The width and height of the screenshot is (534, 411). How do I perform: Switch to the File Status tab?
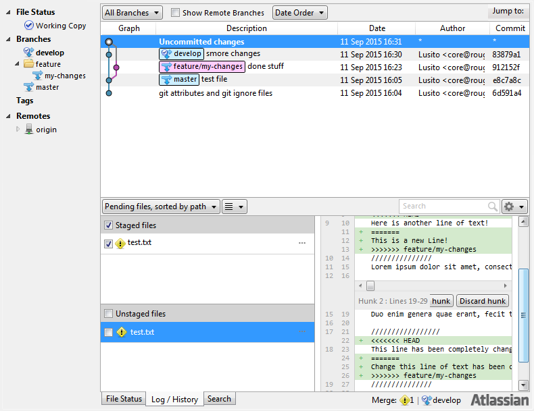coord(124,399)
